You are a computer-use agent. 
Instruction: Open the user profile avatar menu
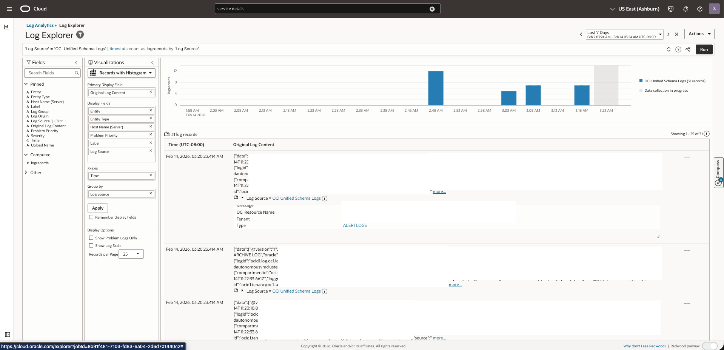click(714, 9)
